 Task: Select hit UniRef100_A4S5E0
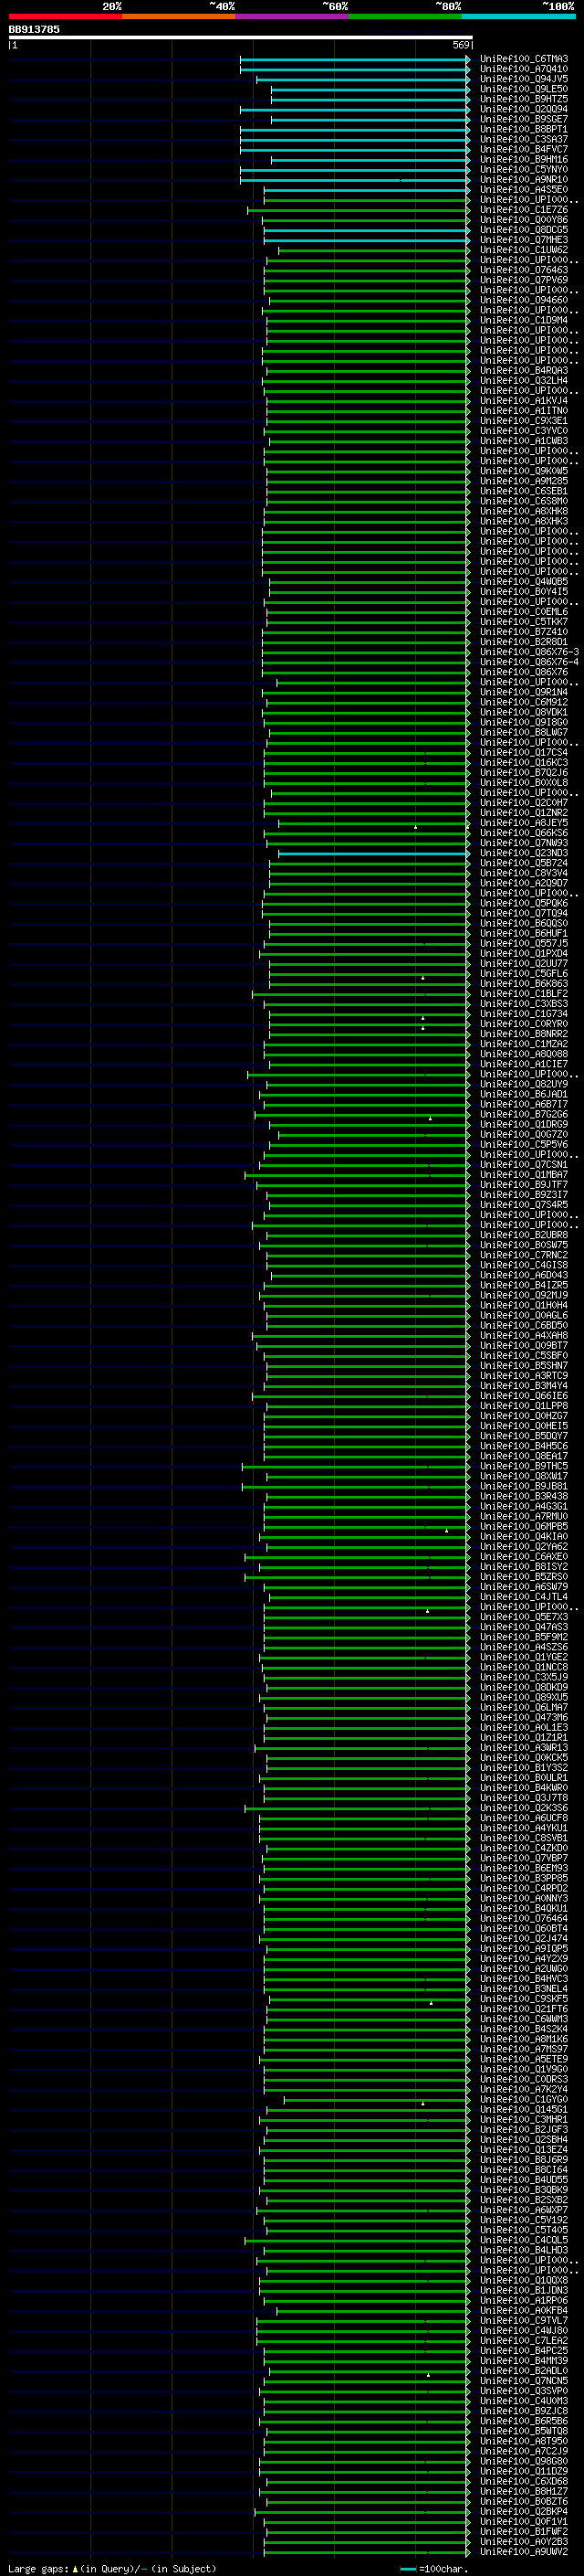524,189
